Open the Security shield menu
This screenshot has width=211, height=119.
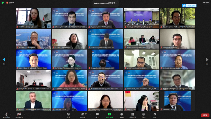point(68,115)
